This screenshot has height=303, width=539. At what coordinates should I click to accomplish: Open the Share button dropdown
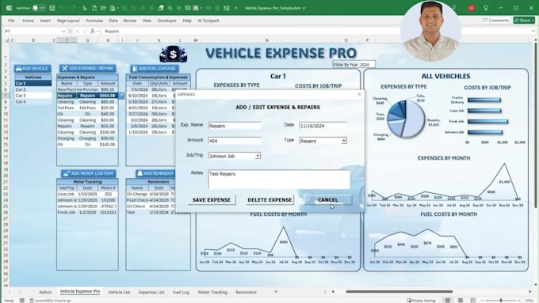point(533,21)
